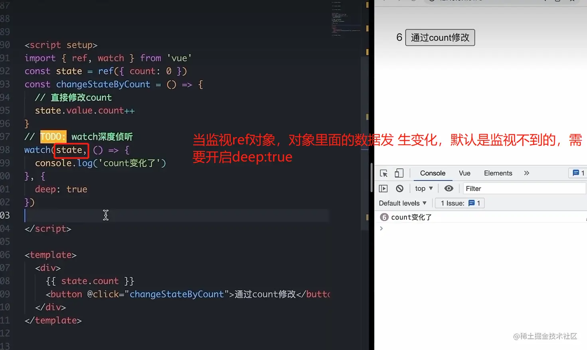This screenshot has width=587, height=350.
Task: Open the issues counter badge in tab bar
Action: (x=578, y=173)
